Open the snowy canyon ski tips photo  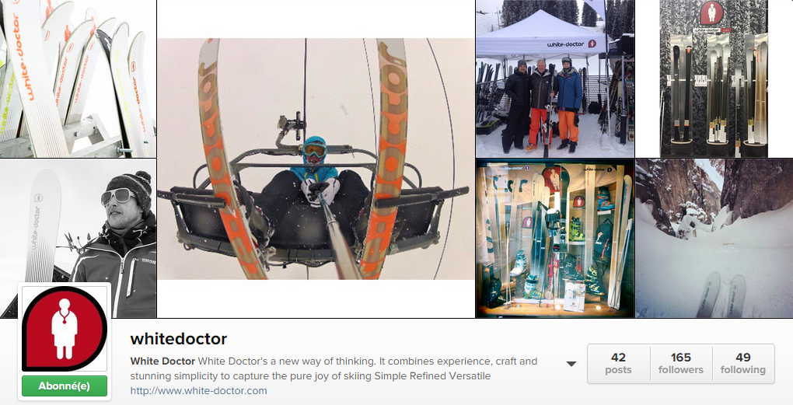714,239
